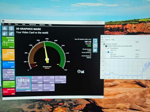Collapse the NVIDIA GeForce RTX 2080 SUPER node

[x=104, y=46]
